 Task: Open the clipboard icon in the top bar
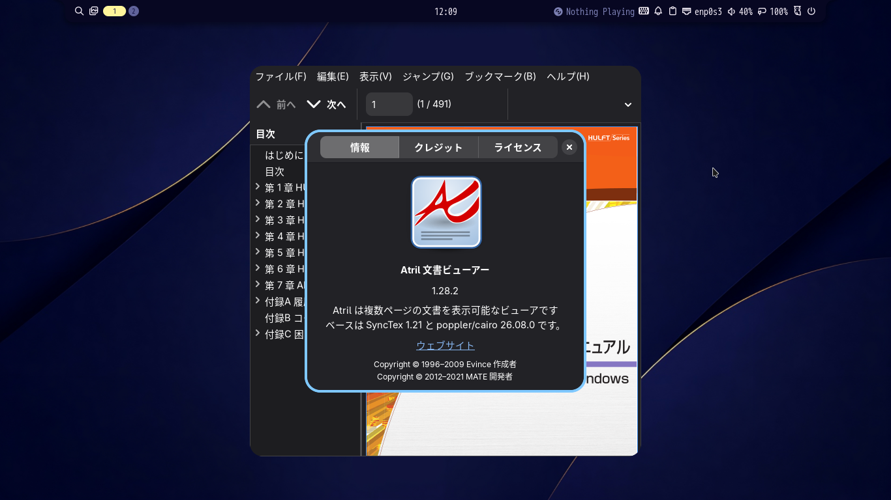tap(672, 11)
